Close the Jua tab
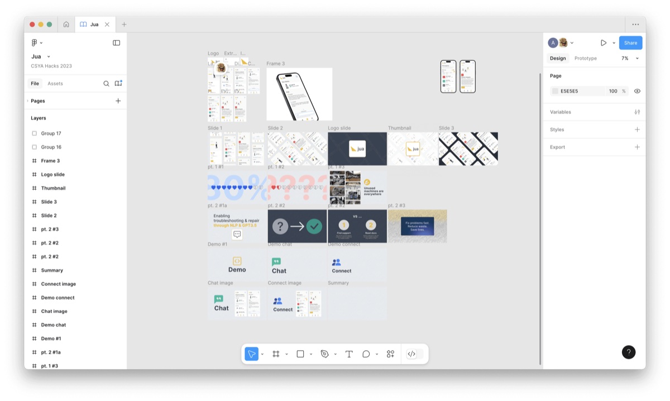Screen dimensions: 670x401 coord(107,25)
